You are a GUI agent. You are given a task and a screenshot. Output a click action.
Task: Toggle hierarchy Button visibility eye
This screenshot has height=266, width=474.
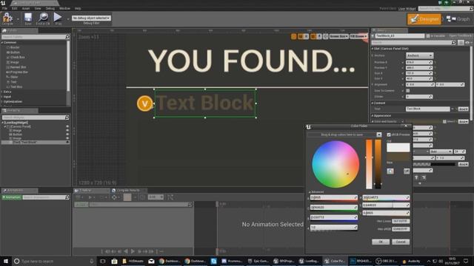[x=67, y=134]
